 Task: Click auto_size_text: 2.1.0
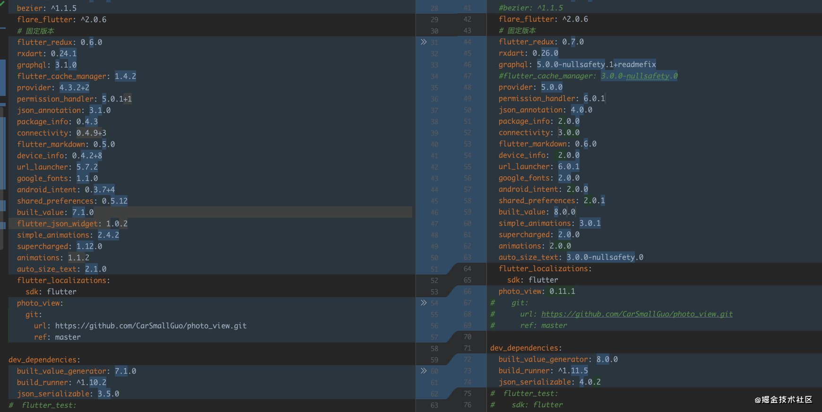[x=61, y=269]
